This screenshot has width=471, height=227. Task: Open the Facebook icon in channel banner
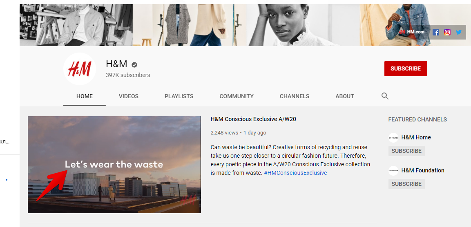pos(436,32)
